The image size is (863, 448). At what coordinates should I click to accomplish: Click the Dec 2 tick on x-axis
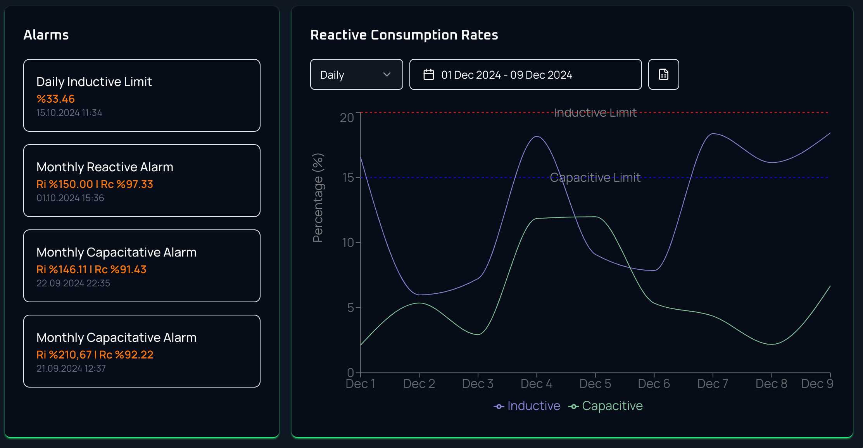419,384
